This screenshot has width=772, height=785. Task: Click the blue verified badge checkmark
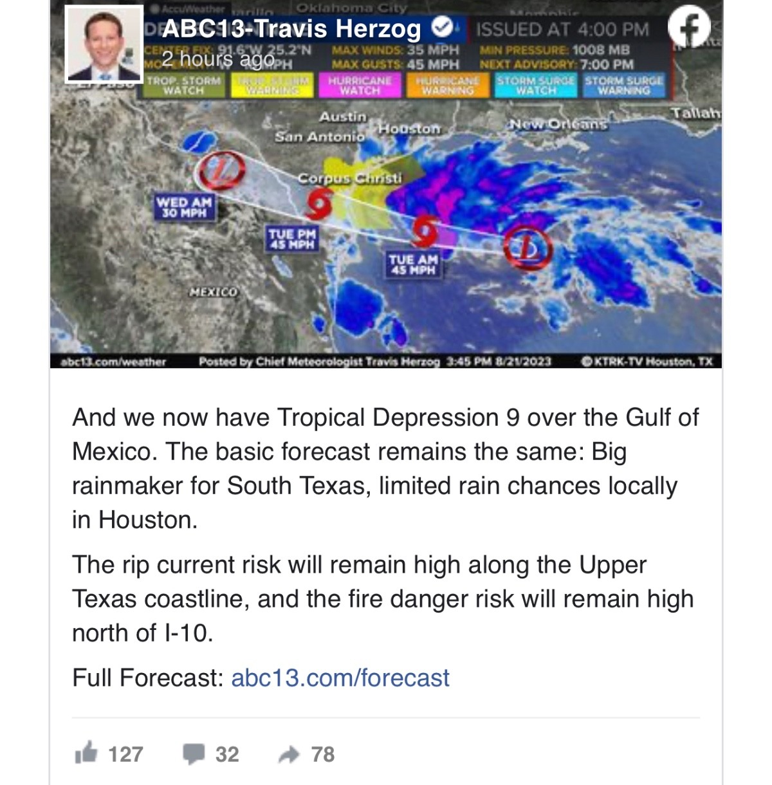click(441, 28)
